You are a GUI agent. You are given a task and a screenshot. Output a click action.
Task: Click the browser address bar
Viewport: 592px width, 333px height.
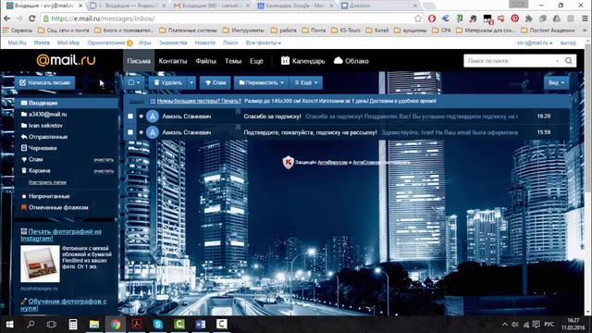point(227,18)
